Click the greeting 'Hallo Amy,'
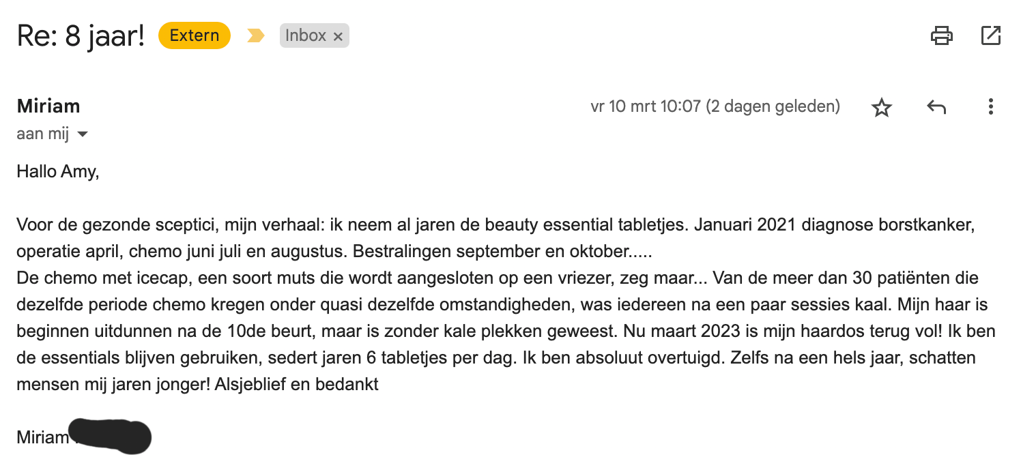Image resolution: width=1021 pixels, height=457 pixels. pyautogui.click(x=58, y=171)
